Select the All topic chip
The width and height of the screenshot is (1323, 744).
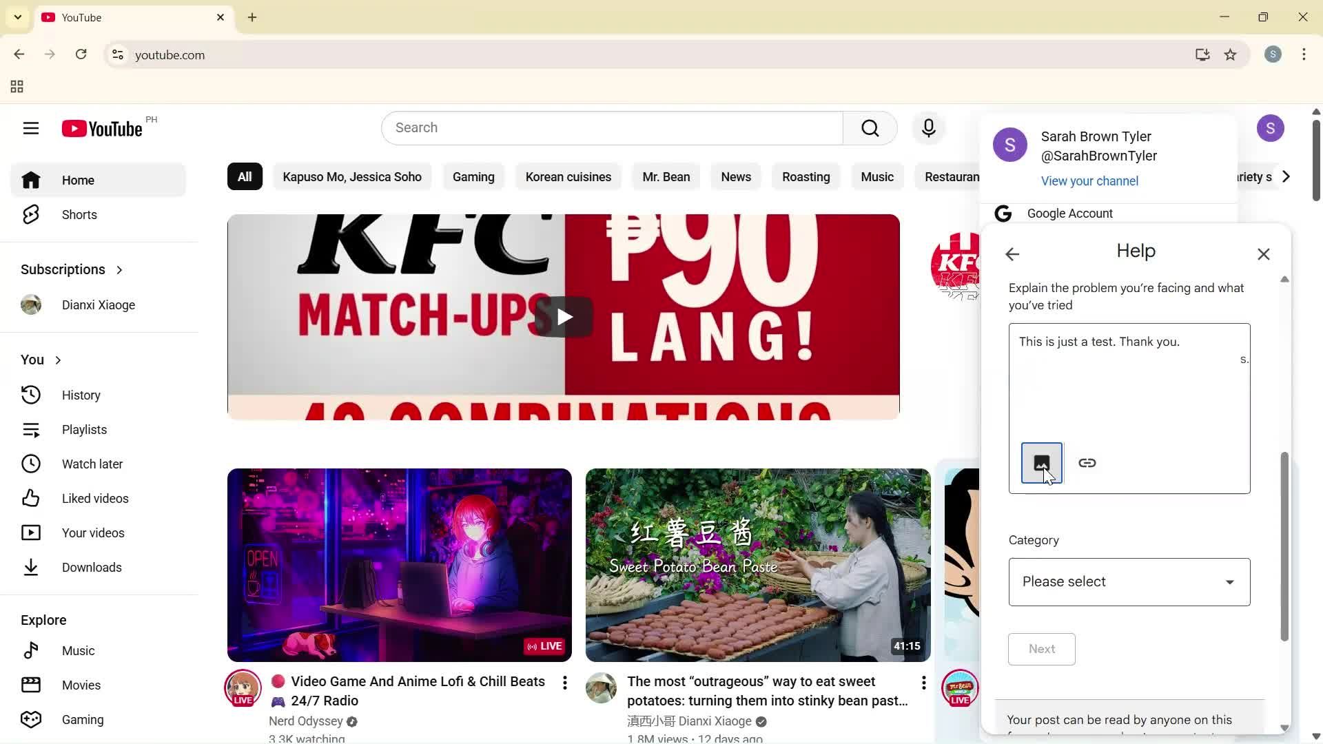tap(244, 176)
